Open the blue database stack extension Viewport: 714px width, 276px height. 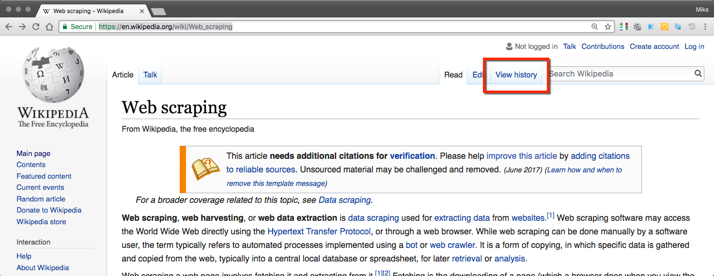pyautogui.click(x=651, y=27)
